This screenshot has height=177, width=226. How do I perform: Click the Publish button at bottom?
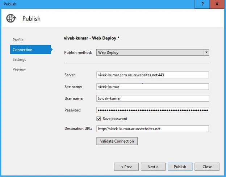(x=180, y=167)
